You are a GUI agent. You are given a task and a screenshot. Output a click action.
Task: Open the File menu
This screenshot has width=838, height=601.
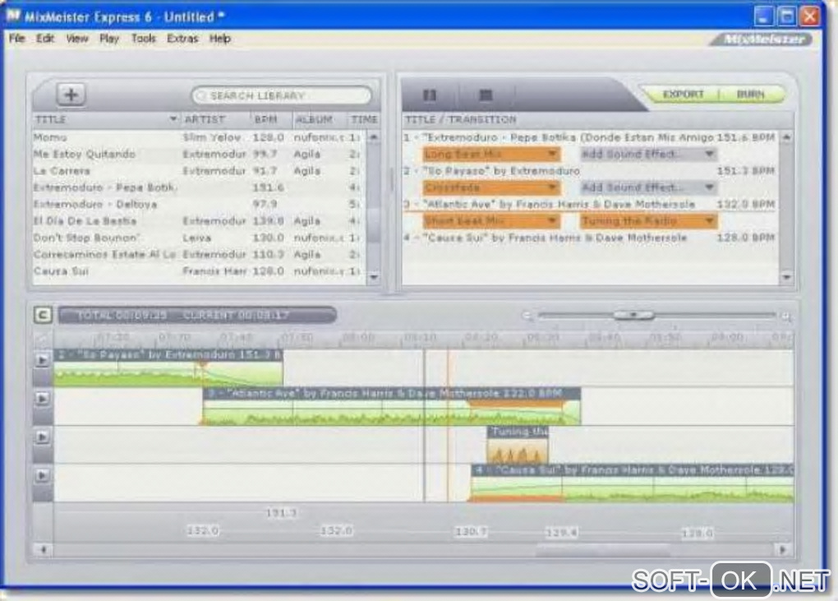click(x=16, y=39)
